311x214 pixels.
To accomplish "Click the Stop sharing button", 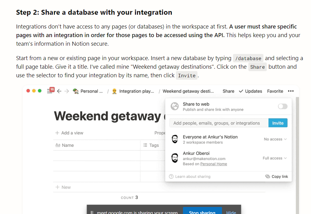I will (x=202, y=211).
